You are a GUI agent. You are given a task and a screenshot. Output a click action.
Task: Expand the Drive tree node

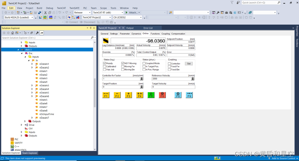click(21, 125)
